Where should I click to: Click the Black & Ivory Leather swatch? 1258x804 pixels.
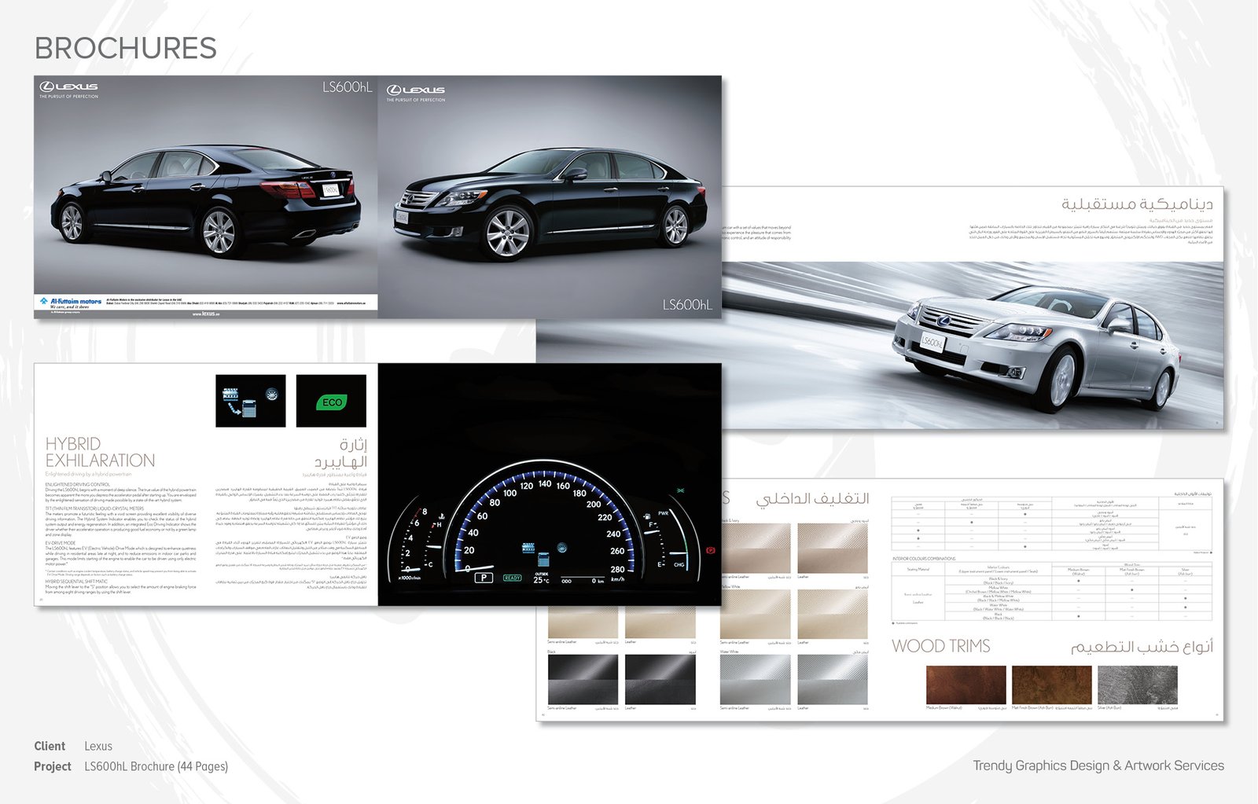(833, 549)
